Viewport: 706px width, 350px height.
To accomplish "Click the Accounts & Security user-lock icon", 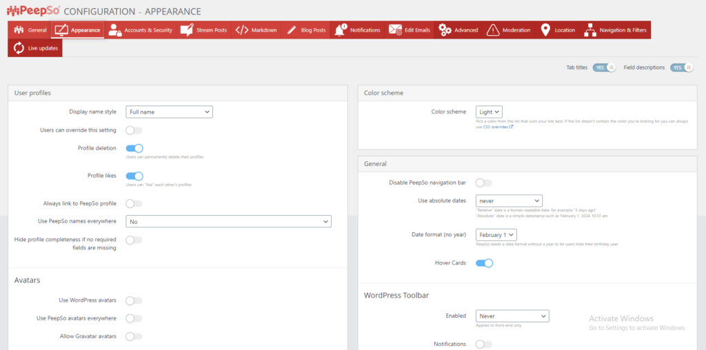I will pos(115,30).
